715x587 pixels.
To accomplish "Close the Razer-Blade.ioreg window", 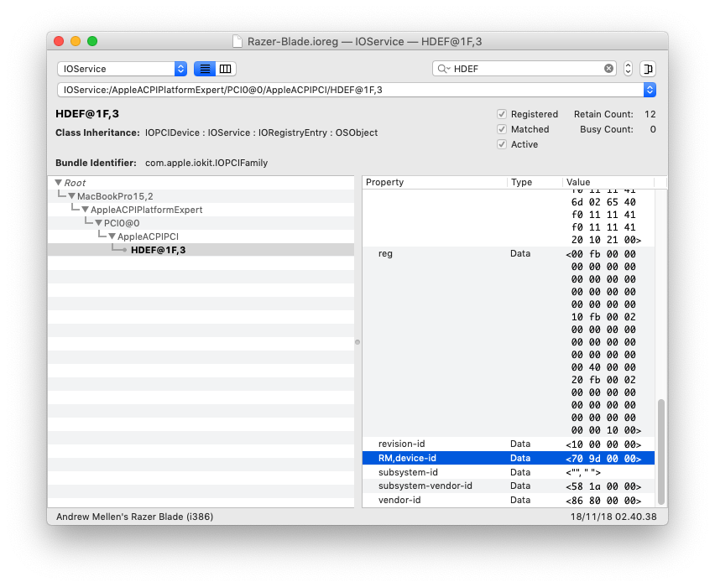I will point(59,41).
